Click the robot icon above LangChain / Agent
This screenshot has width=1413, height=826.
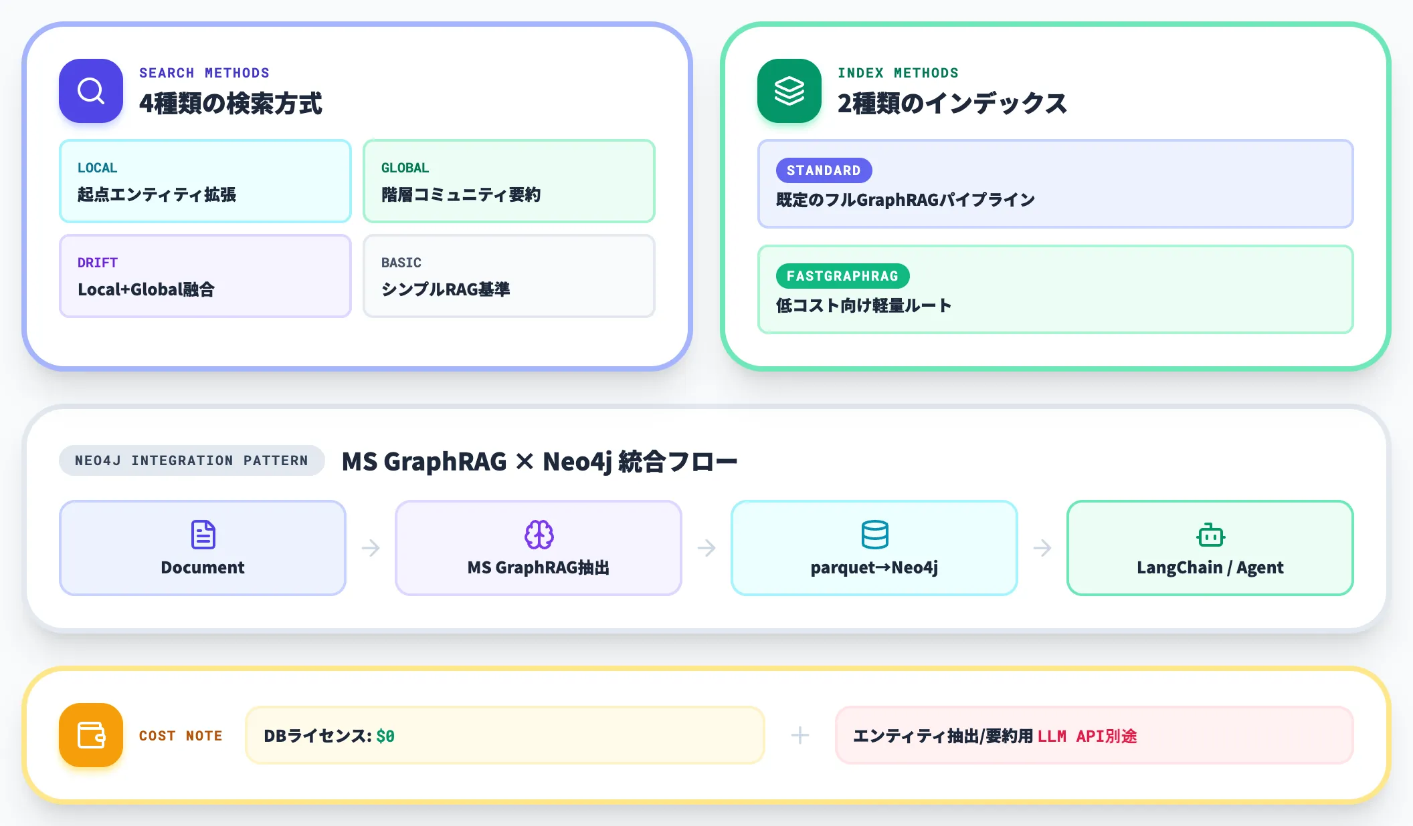pyautogui.click(x=1211, y=535)
